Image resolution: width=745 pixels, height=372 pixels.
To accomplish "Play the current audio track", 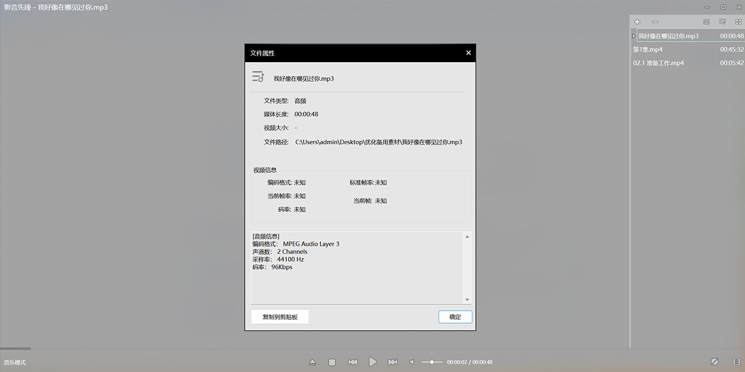I will (x=372, y=361).
